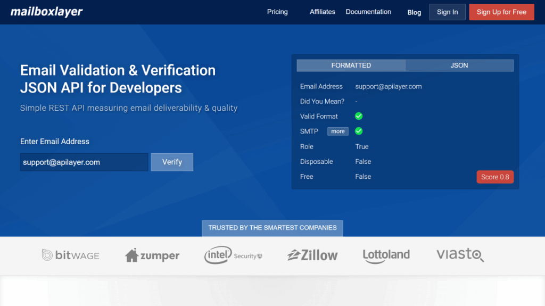
Task: Click the Viasto logo
Action: tap(460, 255)
